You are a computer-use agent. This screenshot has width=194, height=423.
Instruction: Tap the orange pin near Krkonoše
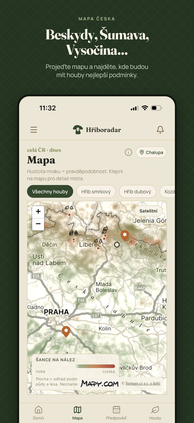[125, 236]
